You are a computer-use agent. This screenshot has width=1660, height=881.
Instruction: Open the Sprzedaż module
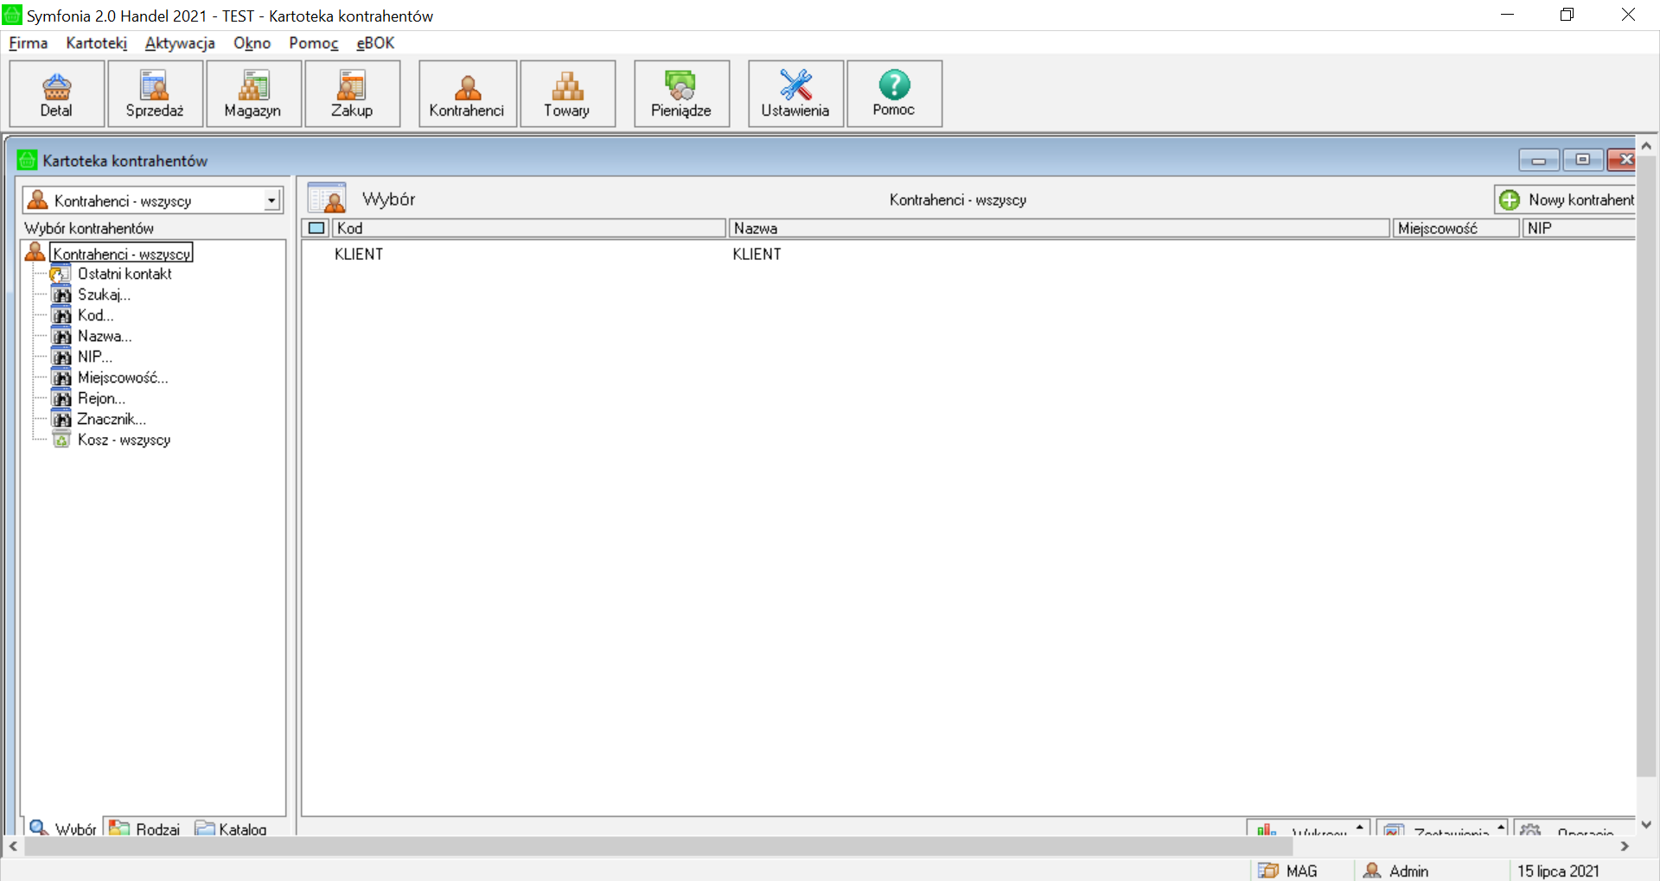coord(155,93)
